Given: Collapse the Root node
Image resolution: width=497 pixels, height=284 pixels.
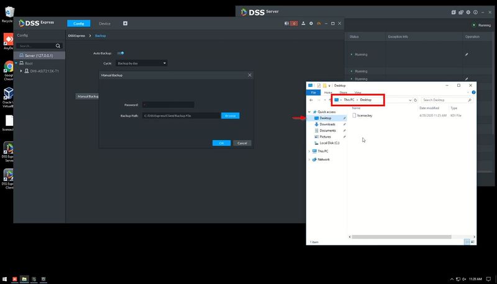Looking at the screenshot, I should [16, 63].
